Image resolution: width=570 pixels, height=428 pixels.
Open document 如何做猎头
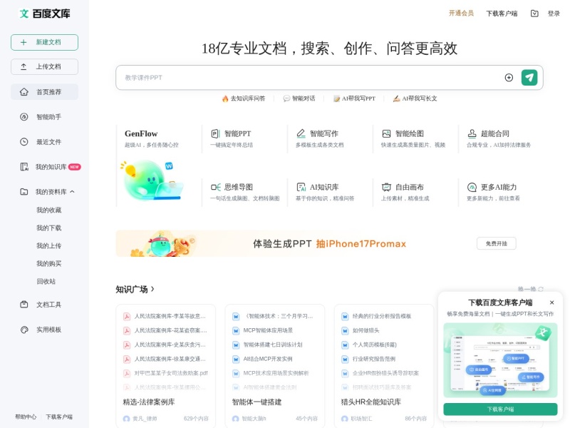point(366,330)
